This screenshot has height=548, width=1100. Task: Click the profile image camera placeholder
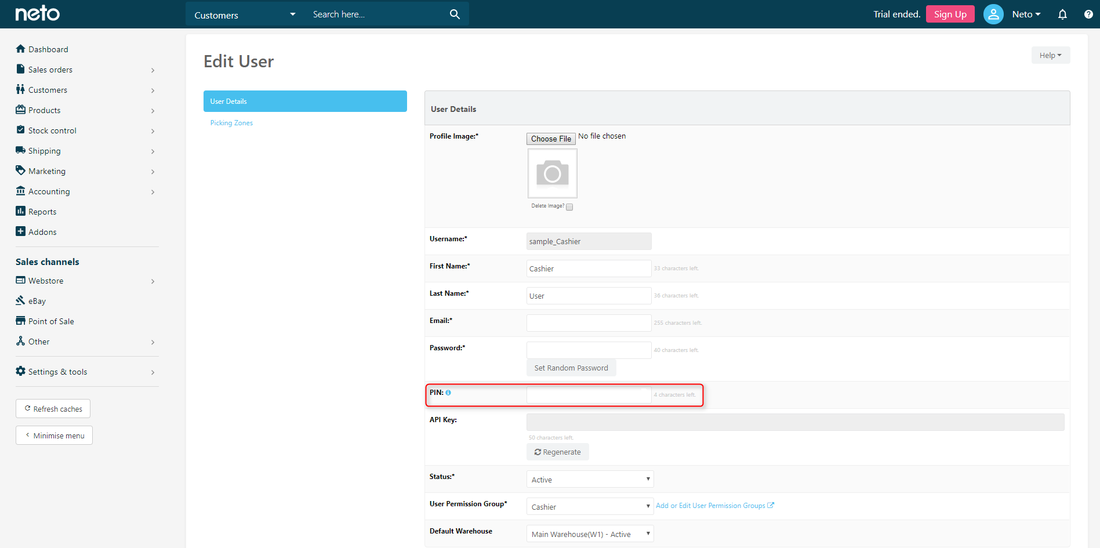[553, 173]
